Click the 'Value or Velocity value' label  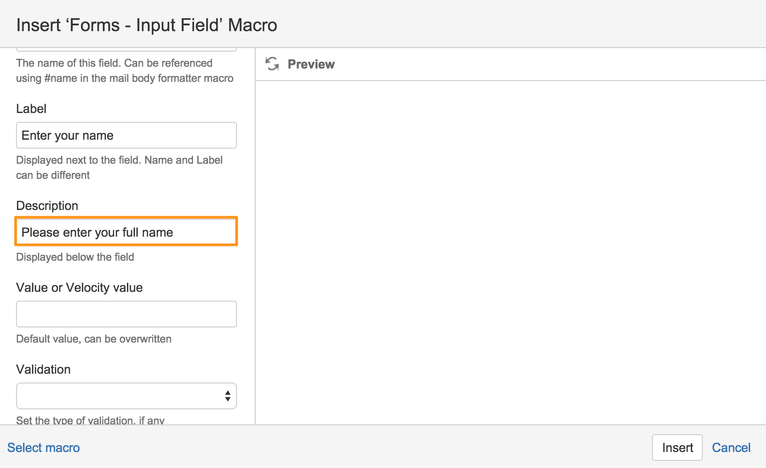[x=79, y=287]
